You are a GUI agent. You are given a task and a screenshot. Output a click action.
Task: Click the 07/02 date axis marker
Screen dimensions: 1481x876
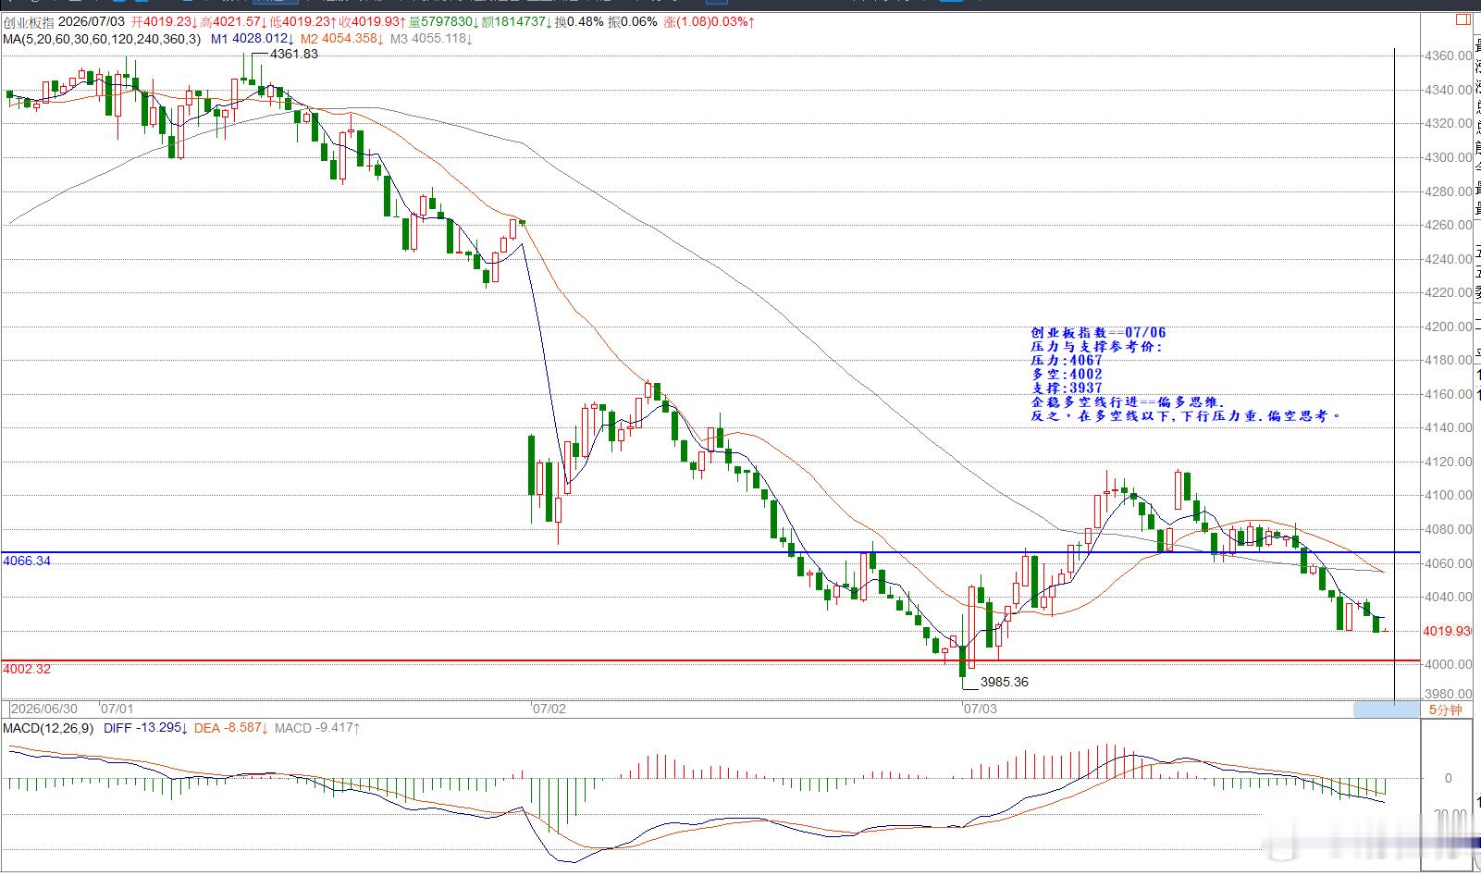coord(549,709)
